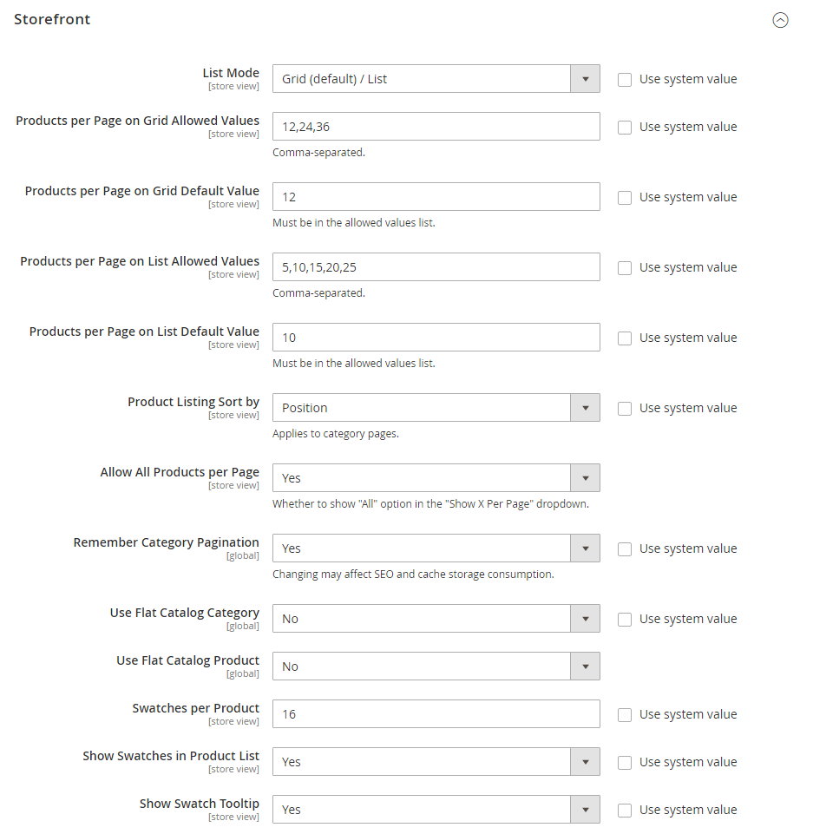Click Products per Page on List Allowed Values field
Image resolution: width=813 pixels, height=834 pixels.
436,267
